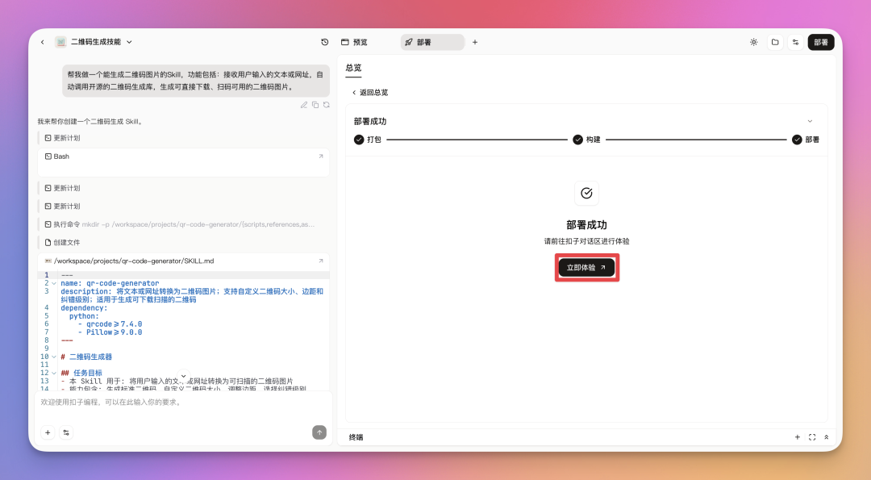Regenerate response with refresh icon

coord(327,105)
